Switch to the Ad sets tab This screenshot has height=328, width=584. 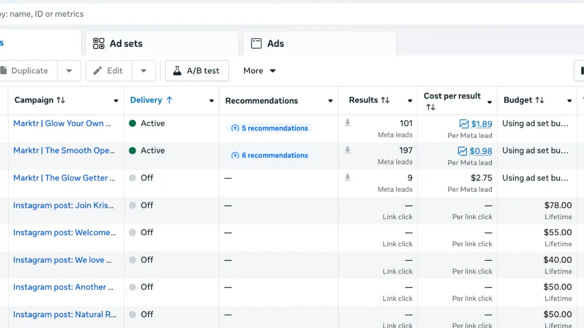pos(126,44)
